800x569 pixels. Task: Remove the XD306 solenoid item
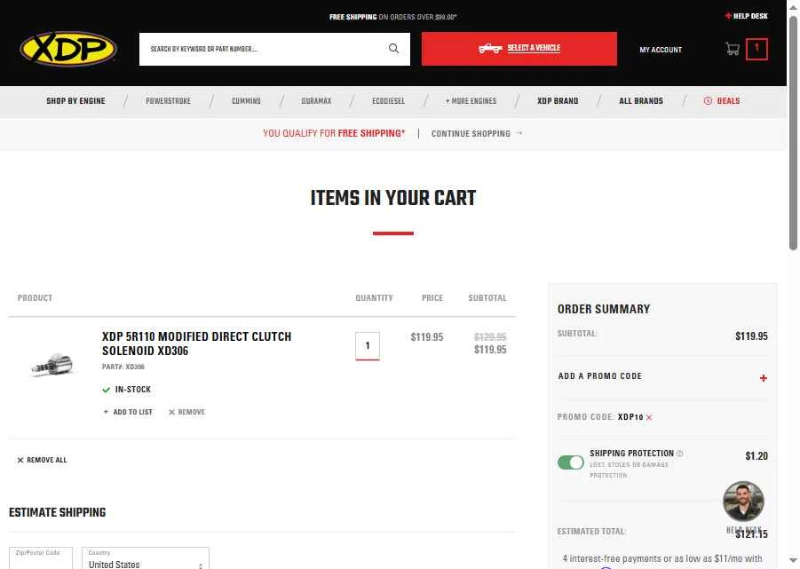(x=186, y=412)
